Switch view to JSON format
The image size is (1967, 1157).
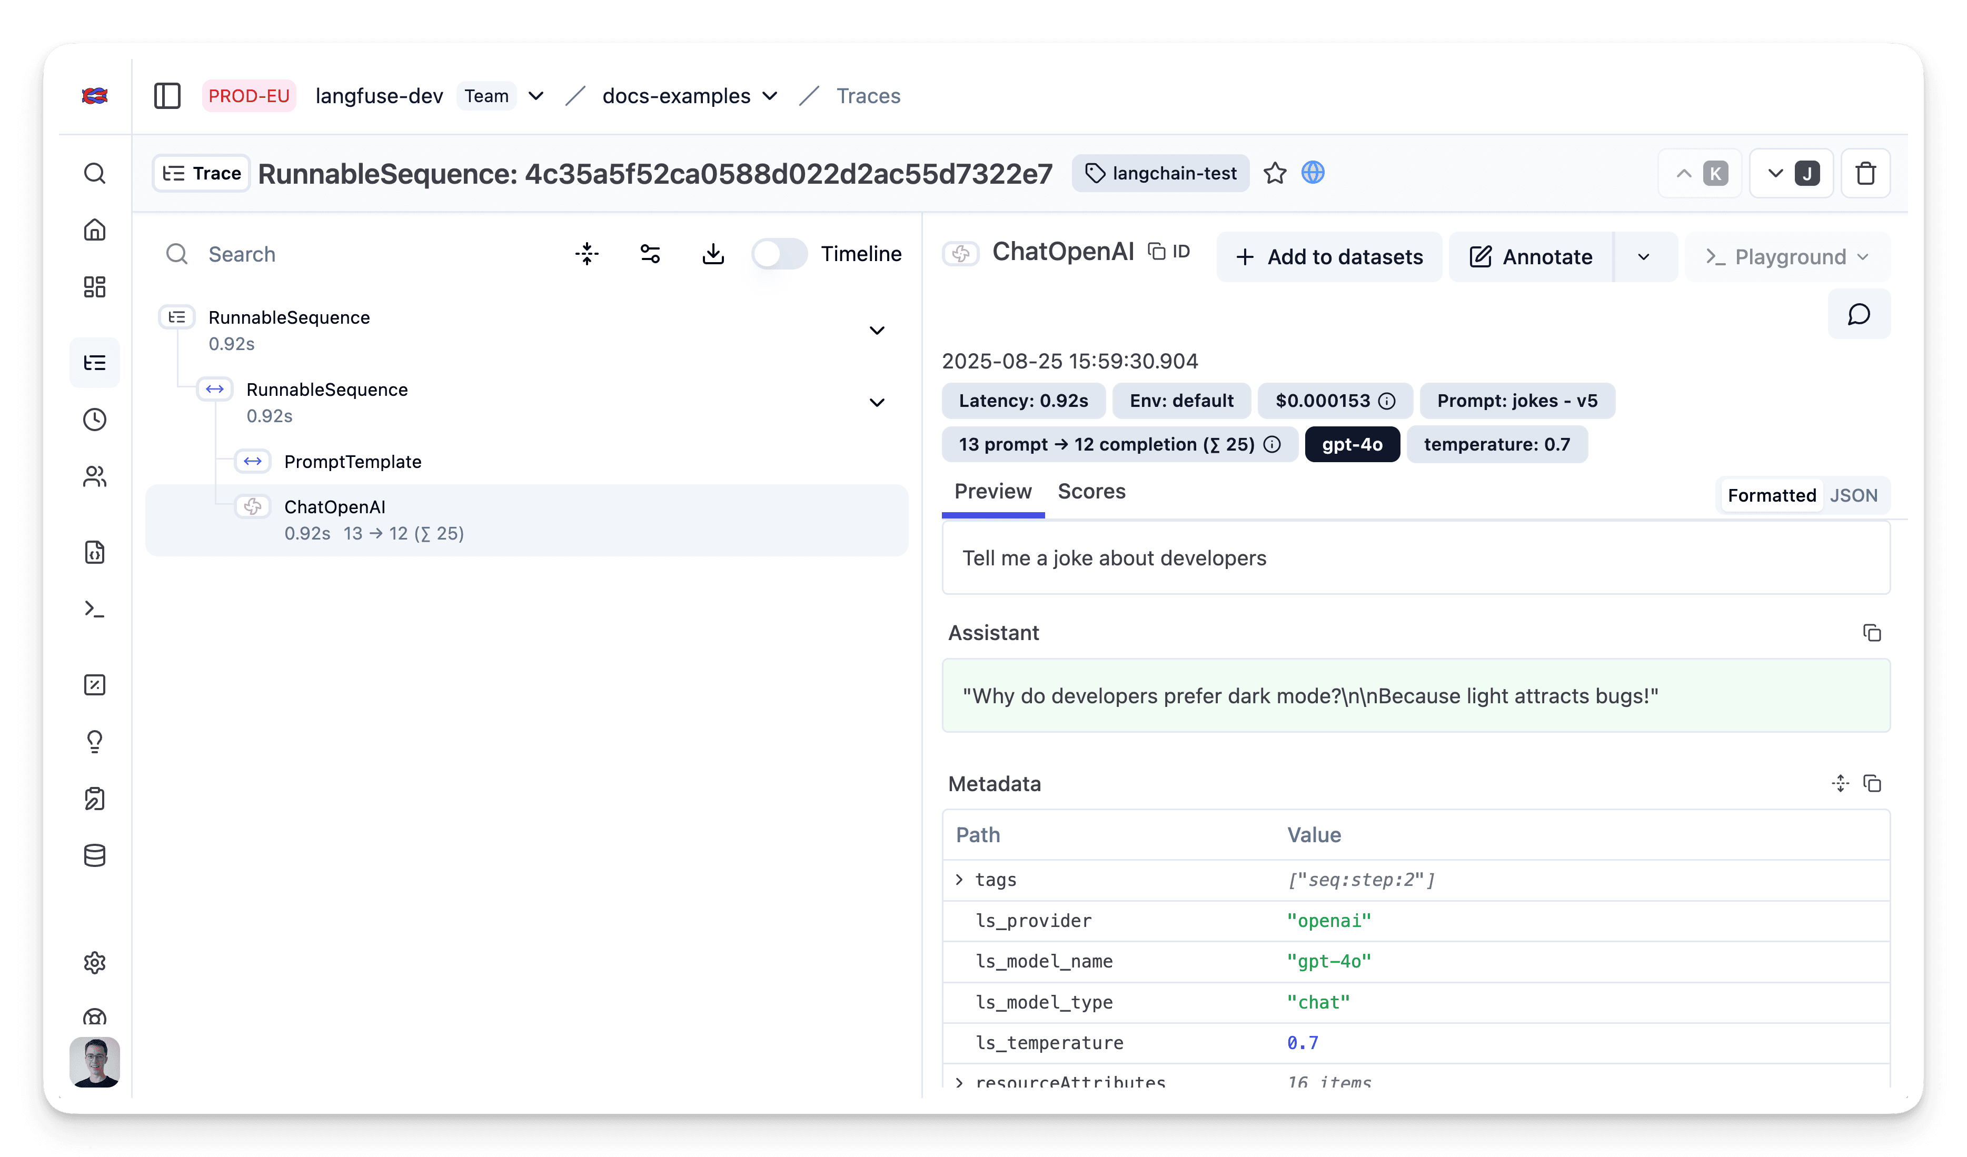coord(1853,495)
